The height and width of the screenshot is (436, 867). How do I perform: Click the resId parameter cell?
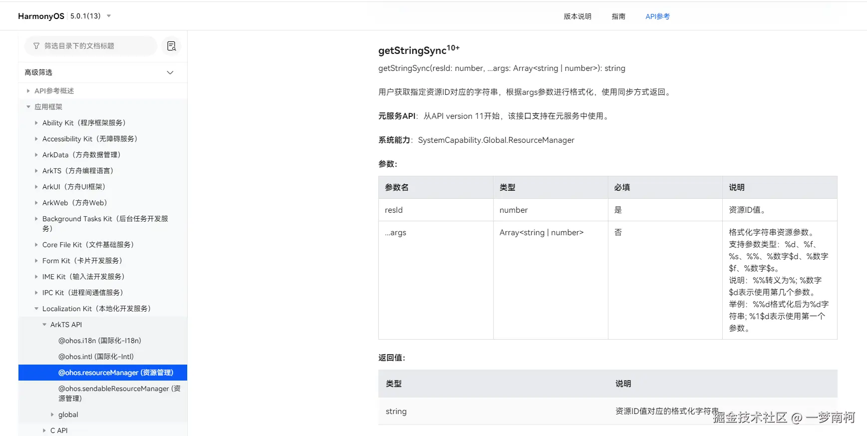436,210
